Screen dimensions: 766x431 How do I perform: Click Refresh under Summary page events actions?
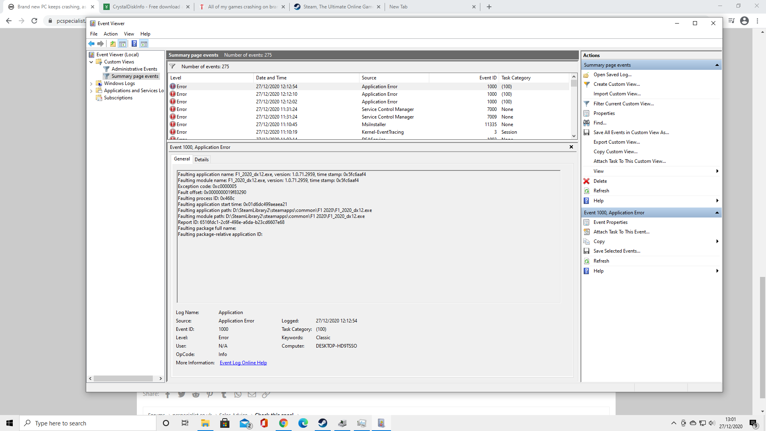(601, 191)
